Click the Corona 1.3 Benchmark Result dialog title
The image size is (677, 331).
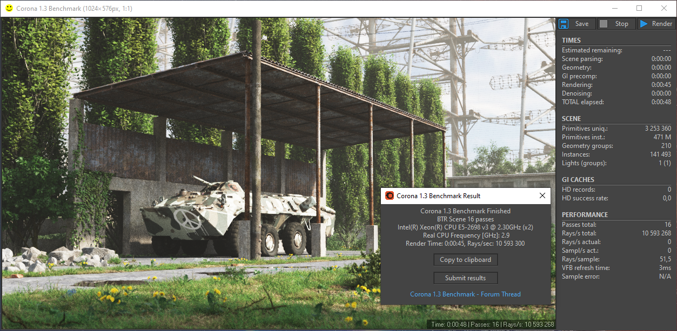(438, 195)
